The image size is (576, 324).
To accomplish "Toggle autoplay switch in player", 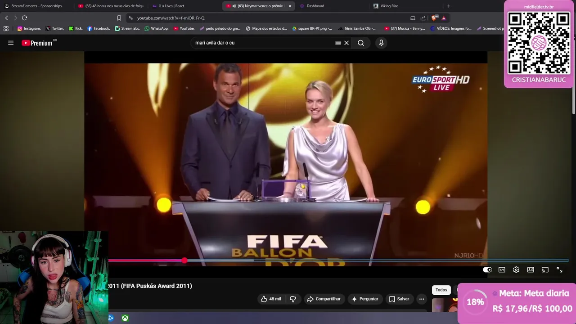I will 487,270.
